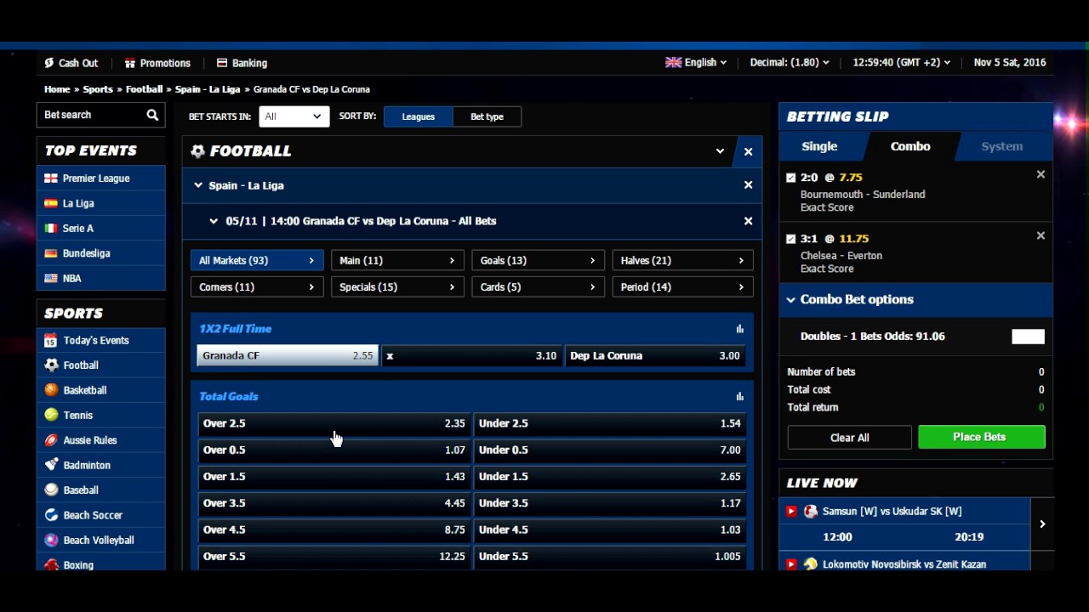This screenshot has height=612, width=1089.
Task: Play Samsun vs Uskudar live stream icon
Action: click(791, 511)
